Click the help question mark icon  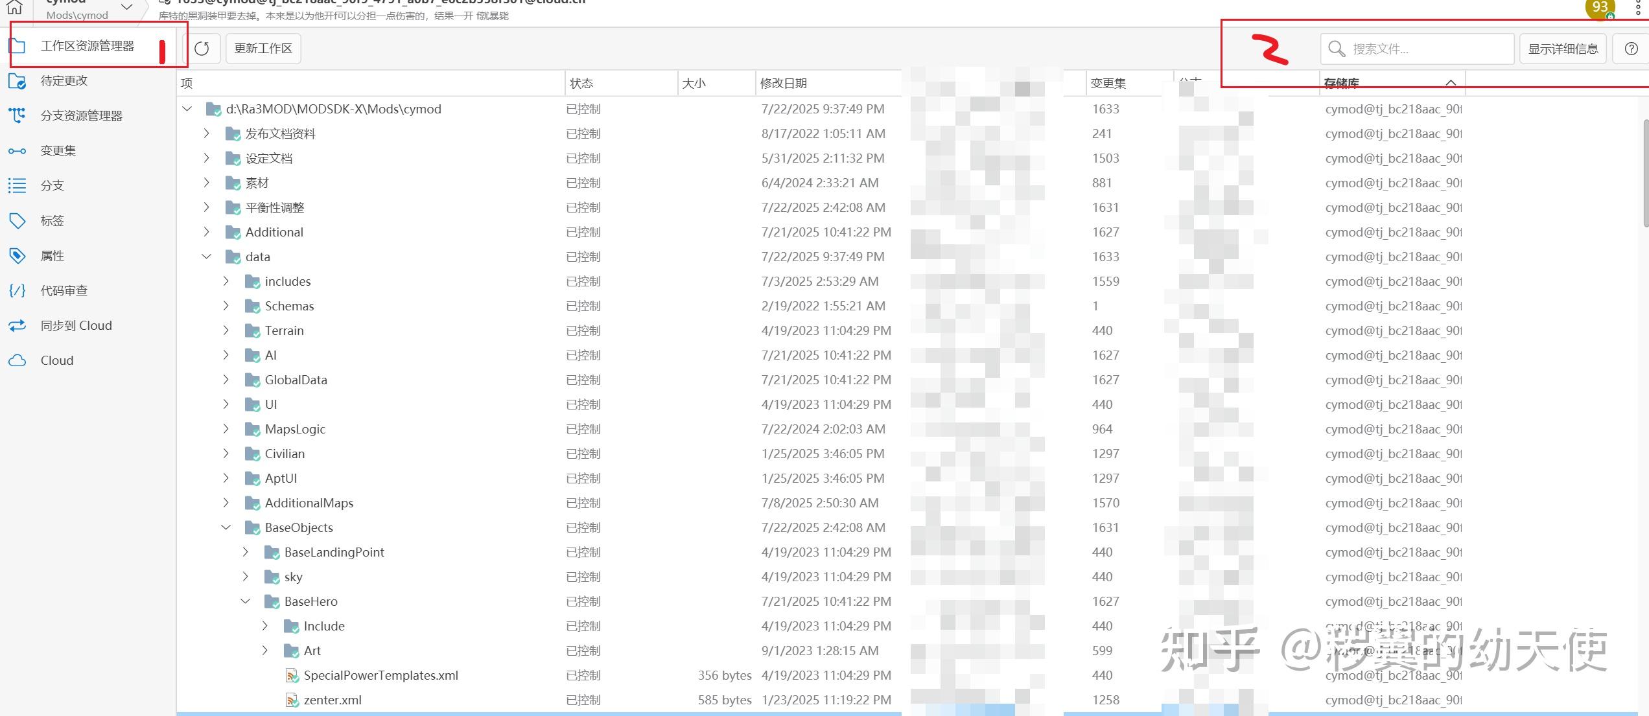point(1631,49)
